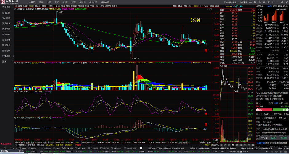Open 期权交易 in bottom toolbar

tap(80, 148)
